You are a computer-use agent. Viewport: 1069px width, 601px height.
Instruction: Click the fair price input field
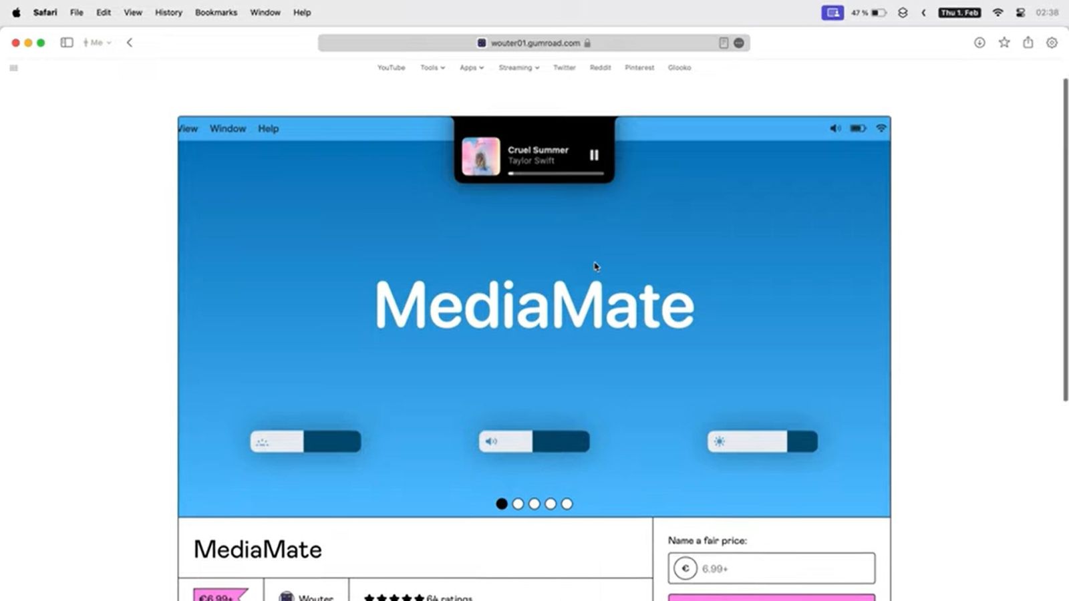tap(772, 568)
